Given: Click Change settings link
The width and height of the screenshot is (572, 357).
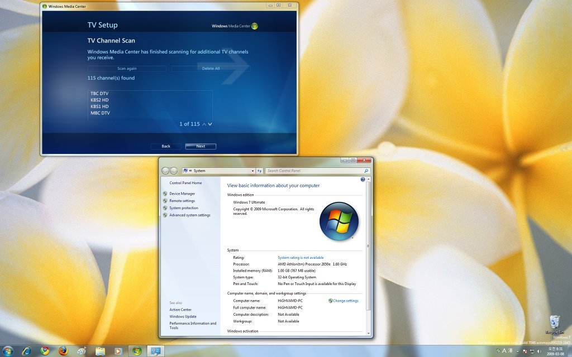Looking at the screenshot, I should click(x=345, y=301).
